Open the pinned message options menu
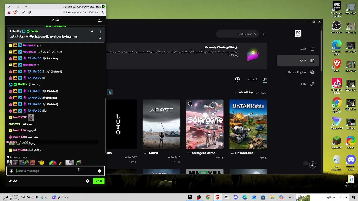Image resolution: width=358 pixels, height=201 pixels. click(100, 31)
